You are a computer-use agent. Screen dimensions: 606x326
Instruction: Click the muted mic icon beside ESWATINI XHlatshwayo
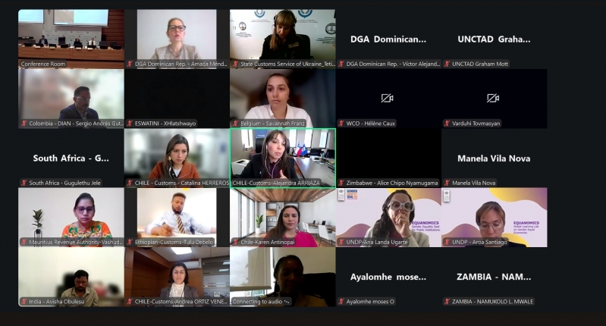[x=130, y=124]
